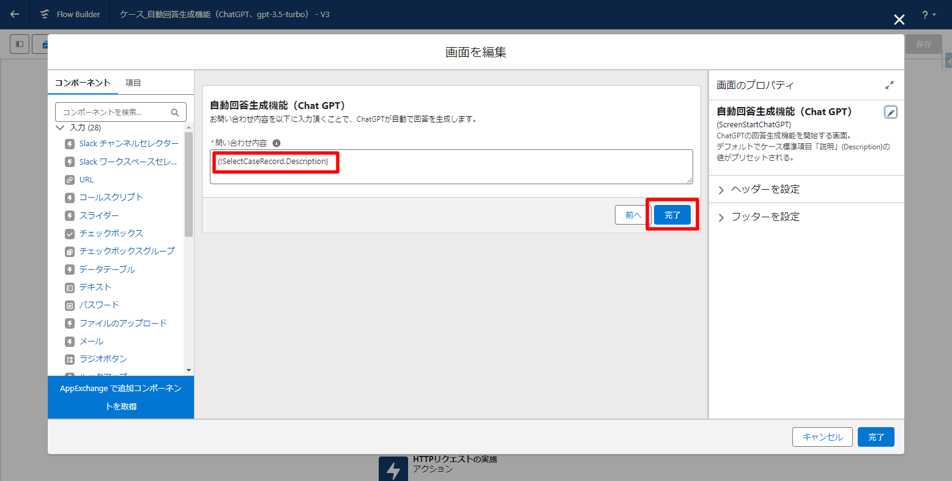The height and width of the screenshot is (481, 952).
Task: Click the メール component icon
Action: point(70,341)
